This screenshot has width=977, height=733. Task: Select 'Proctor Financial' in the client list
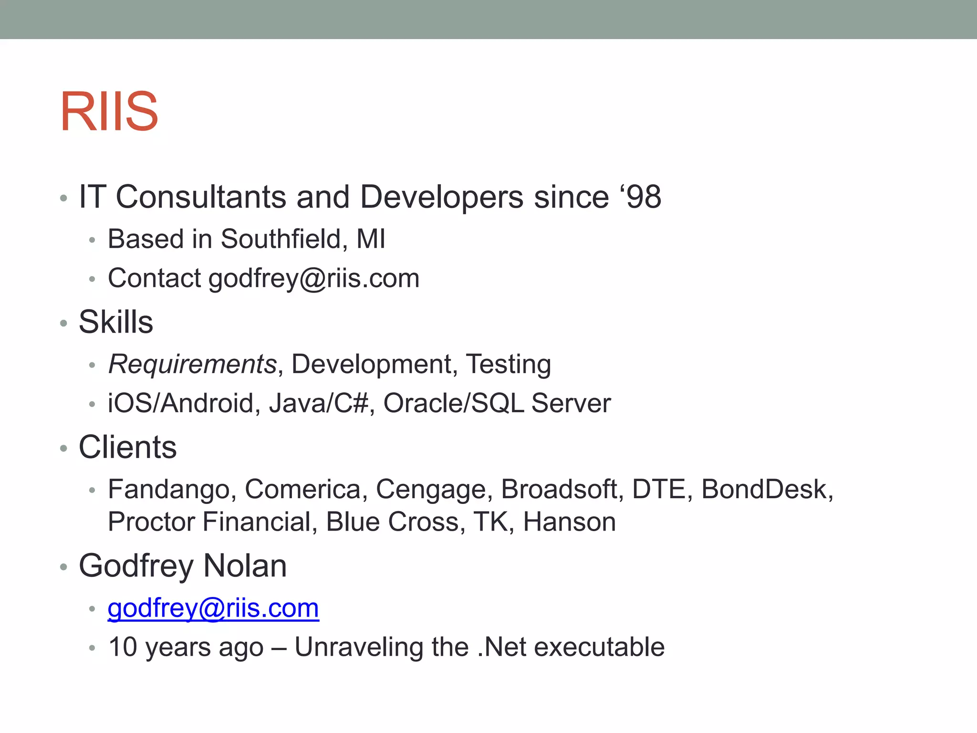209,522
